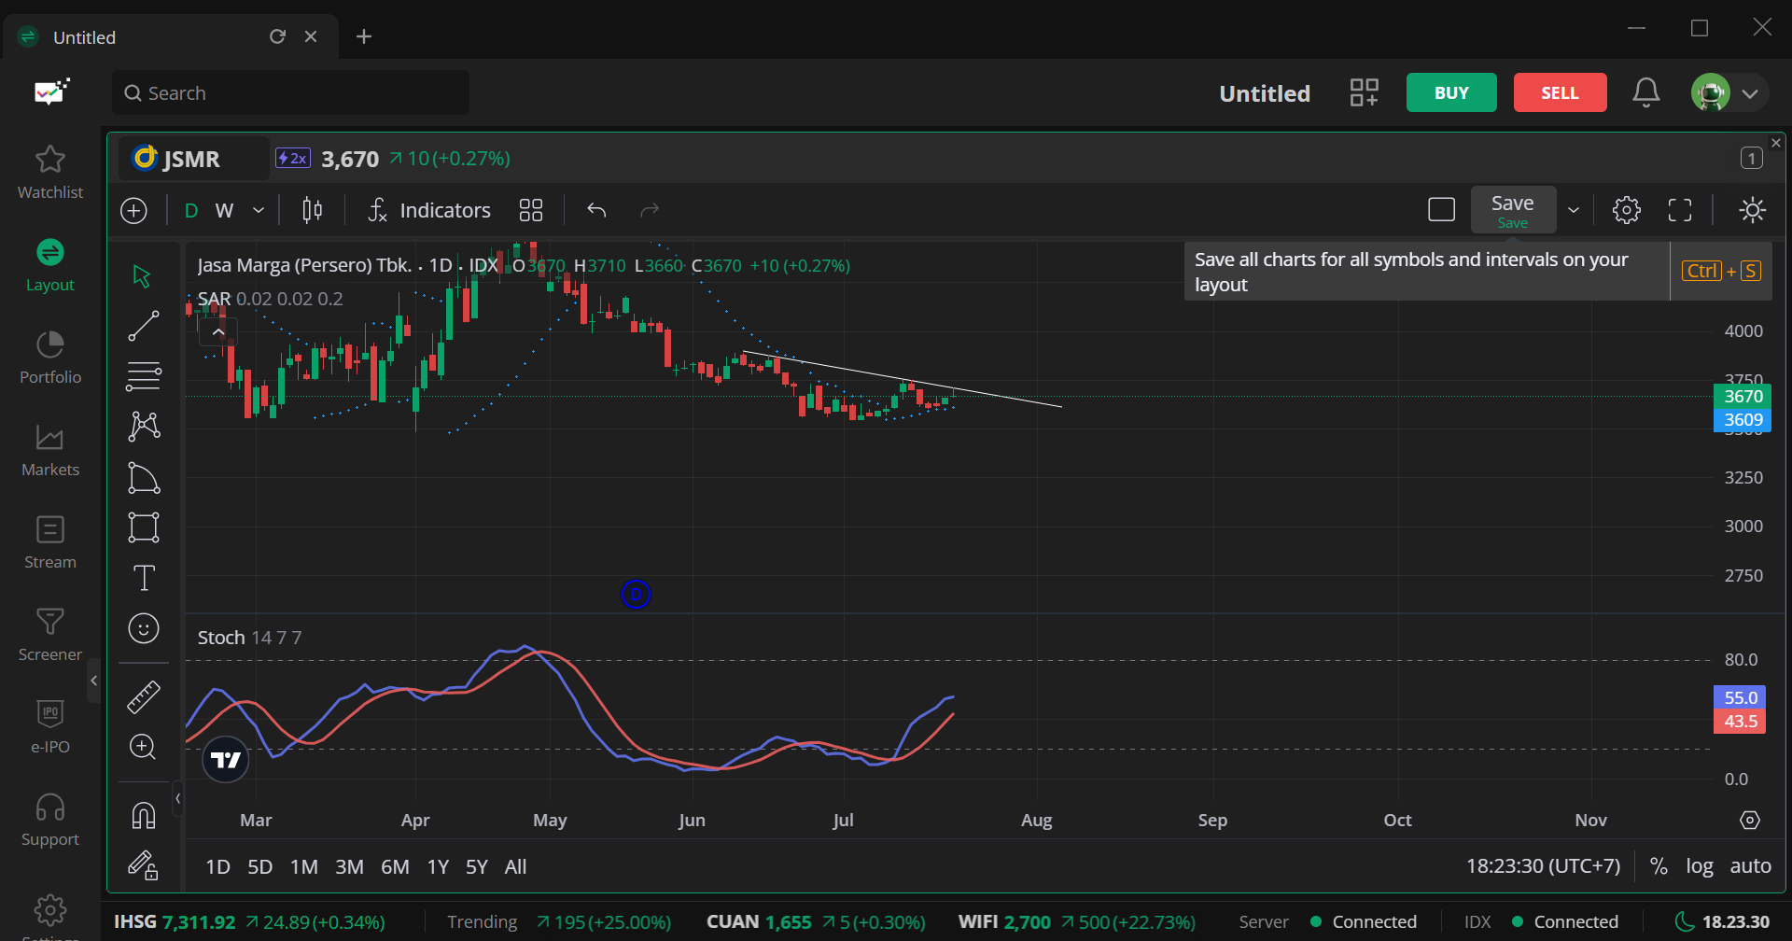Open the Screener sidebar section
Image resolution: width=1792 pixels, height=941 pixels.
pyautogui.click(x=50, y=635)
